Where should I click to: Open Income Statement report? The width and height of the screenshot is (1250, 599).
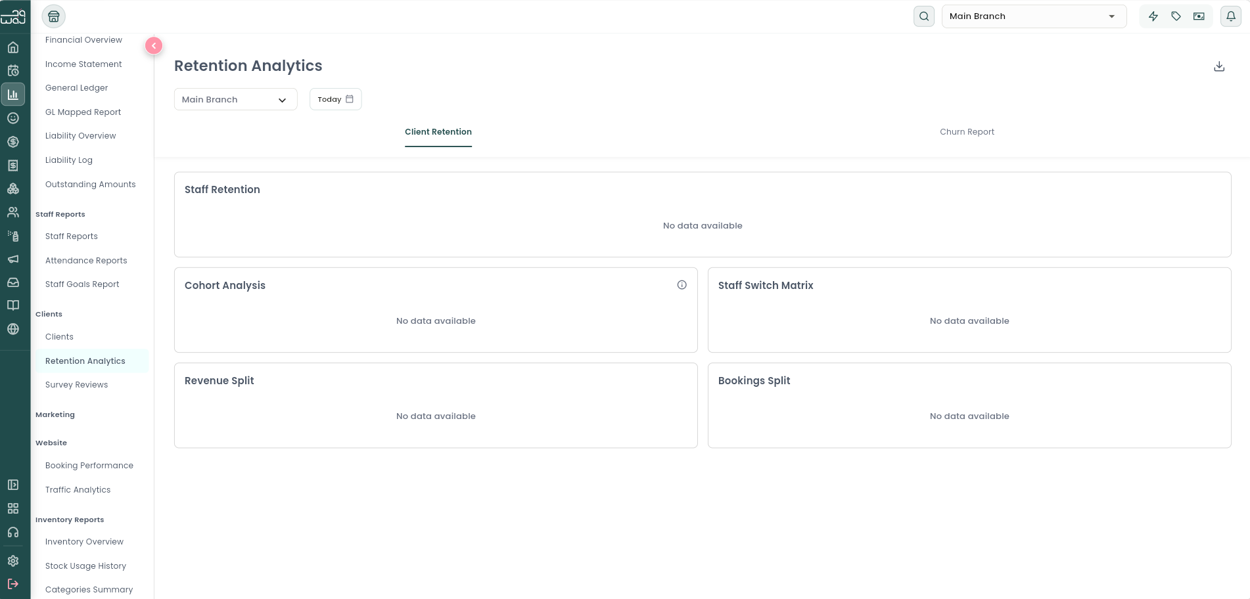tap(83, 64)
